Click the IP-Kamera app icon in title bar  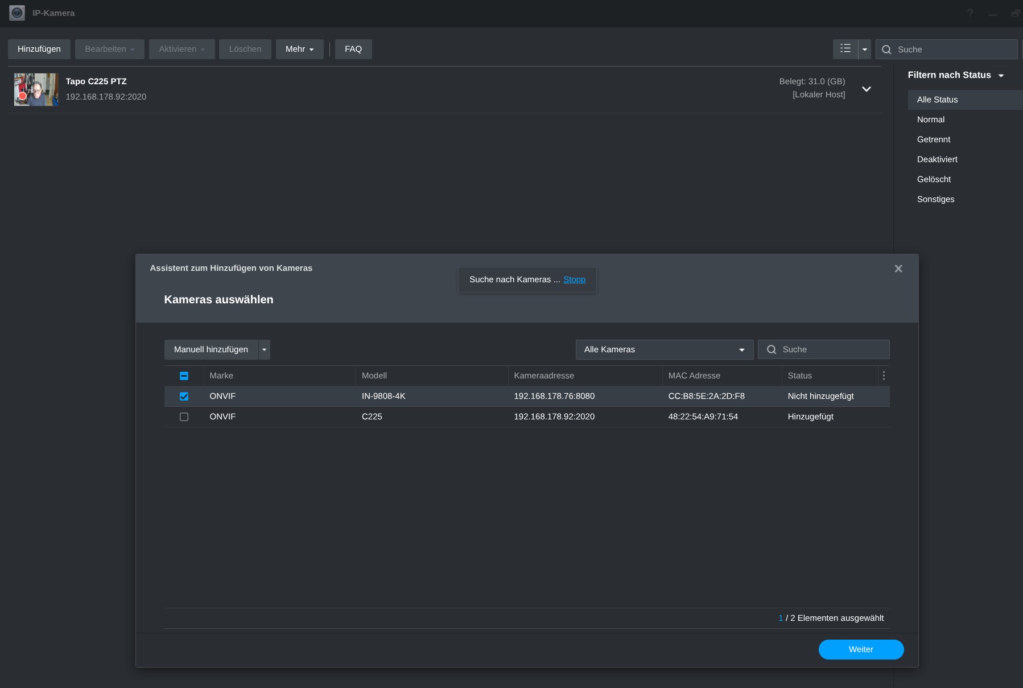click(17, 13)
